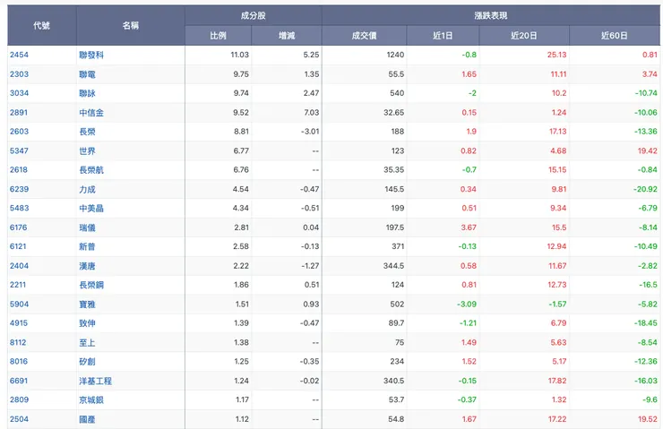
Task: Click stock code 2504
Action: pos(19,419)
